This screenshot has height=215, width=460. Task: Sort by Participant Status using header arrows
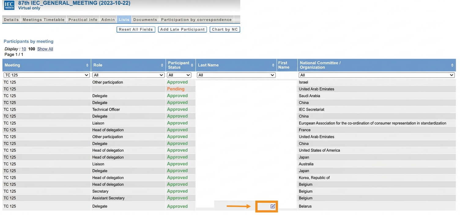[192, 65]
